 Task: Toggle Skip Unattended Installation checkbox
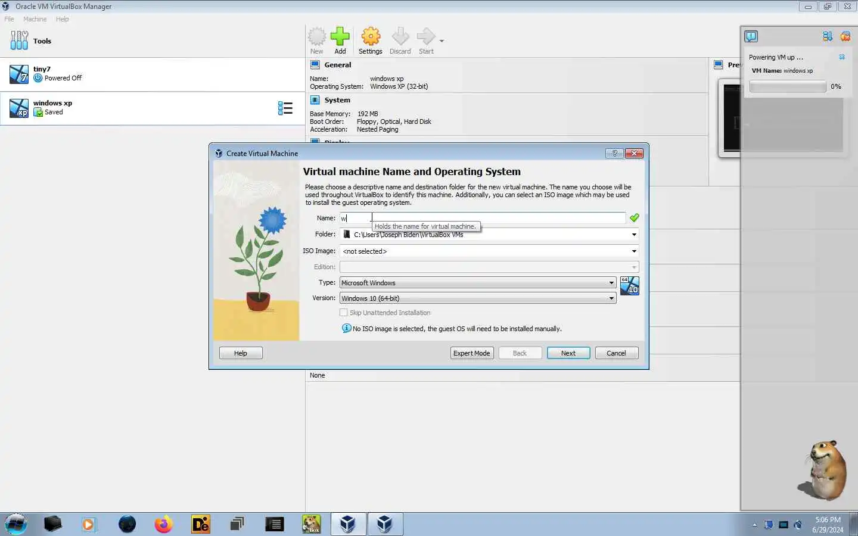[x=343, y=313]
